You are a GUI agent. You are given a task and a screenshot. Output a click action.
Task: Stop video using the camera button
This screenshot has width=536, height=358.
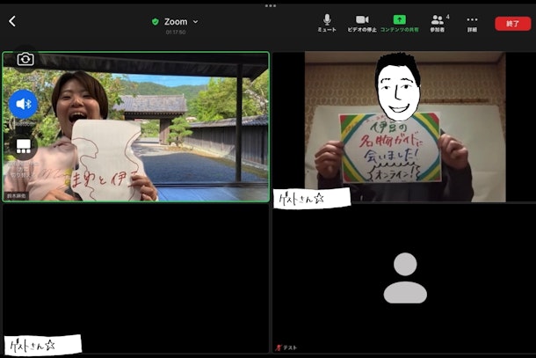(362, 22)
